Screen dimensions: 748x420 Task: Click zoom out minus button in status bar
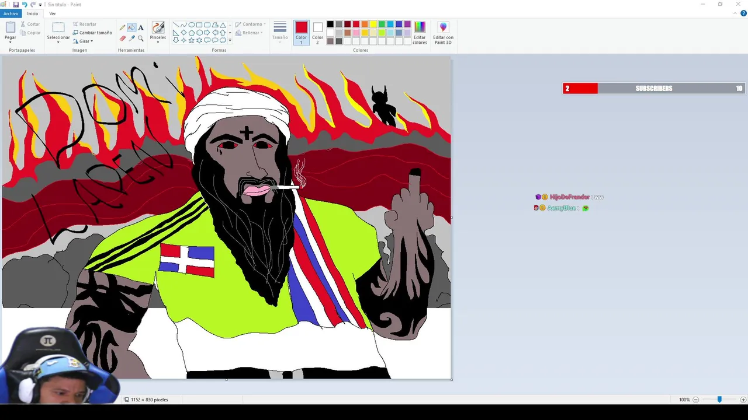click(x=695, y=400)
